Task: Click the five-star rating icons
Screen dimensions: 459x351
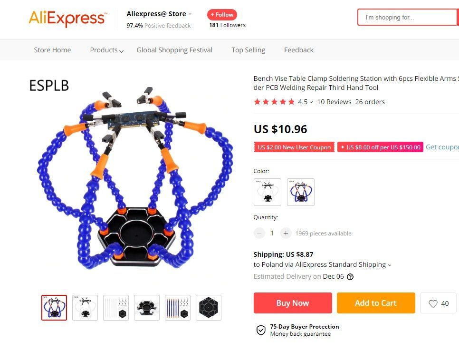Action: point(274,102)
